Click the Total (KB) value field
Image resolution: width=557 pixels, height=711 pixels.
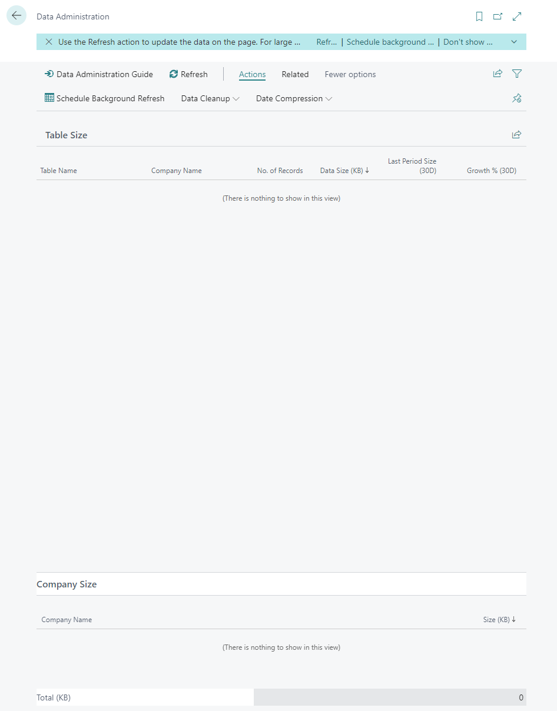[x=390, y=697]
